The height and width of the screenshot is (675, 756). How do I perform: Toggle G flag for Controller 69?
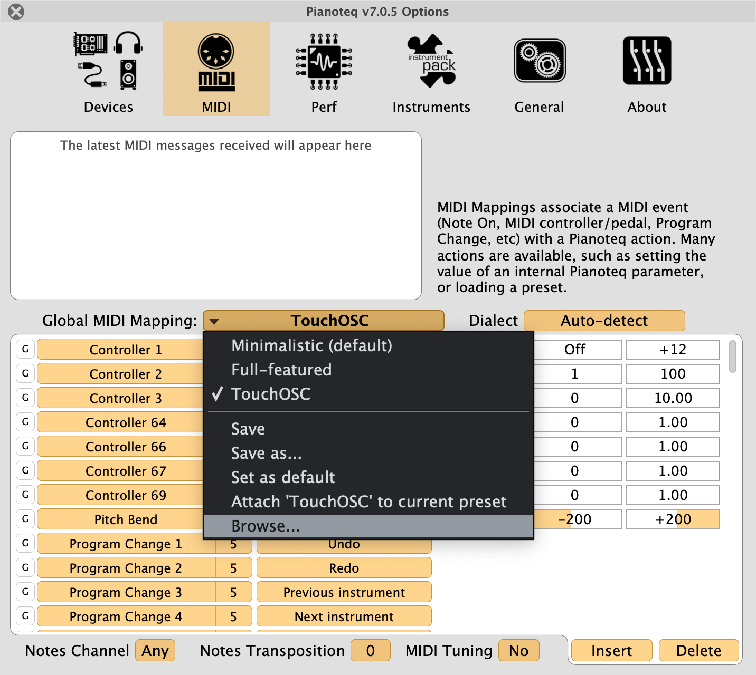coord(25,495)
